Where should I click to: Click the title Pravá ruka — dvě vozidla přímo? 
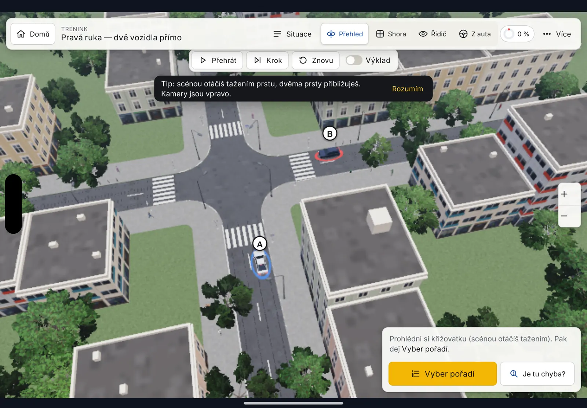point(121,38)
